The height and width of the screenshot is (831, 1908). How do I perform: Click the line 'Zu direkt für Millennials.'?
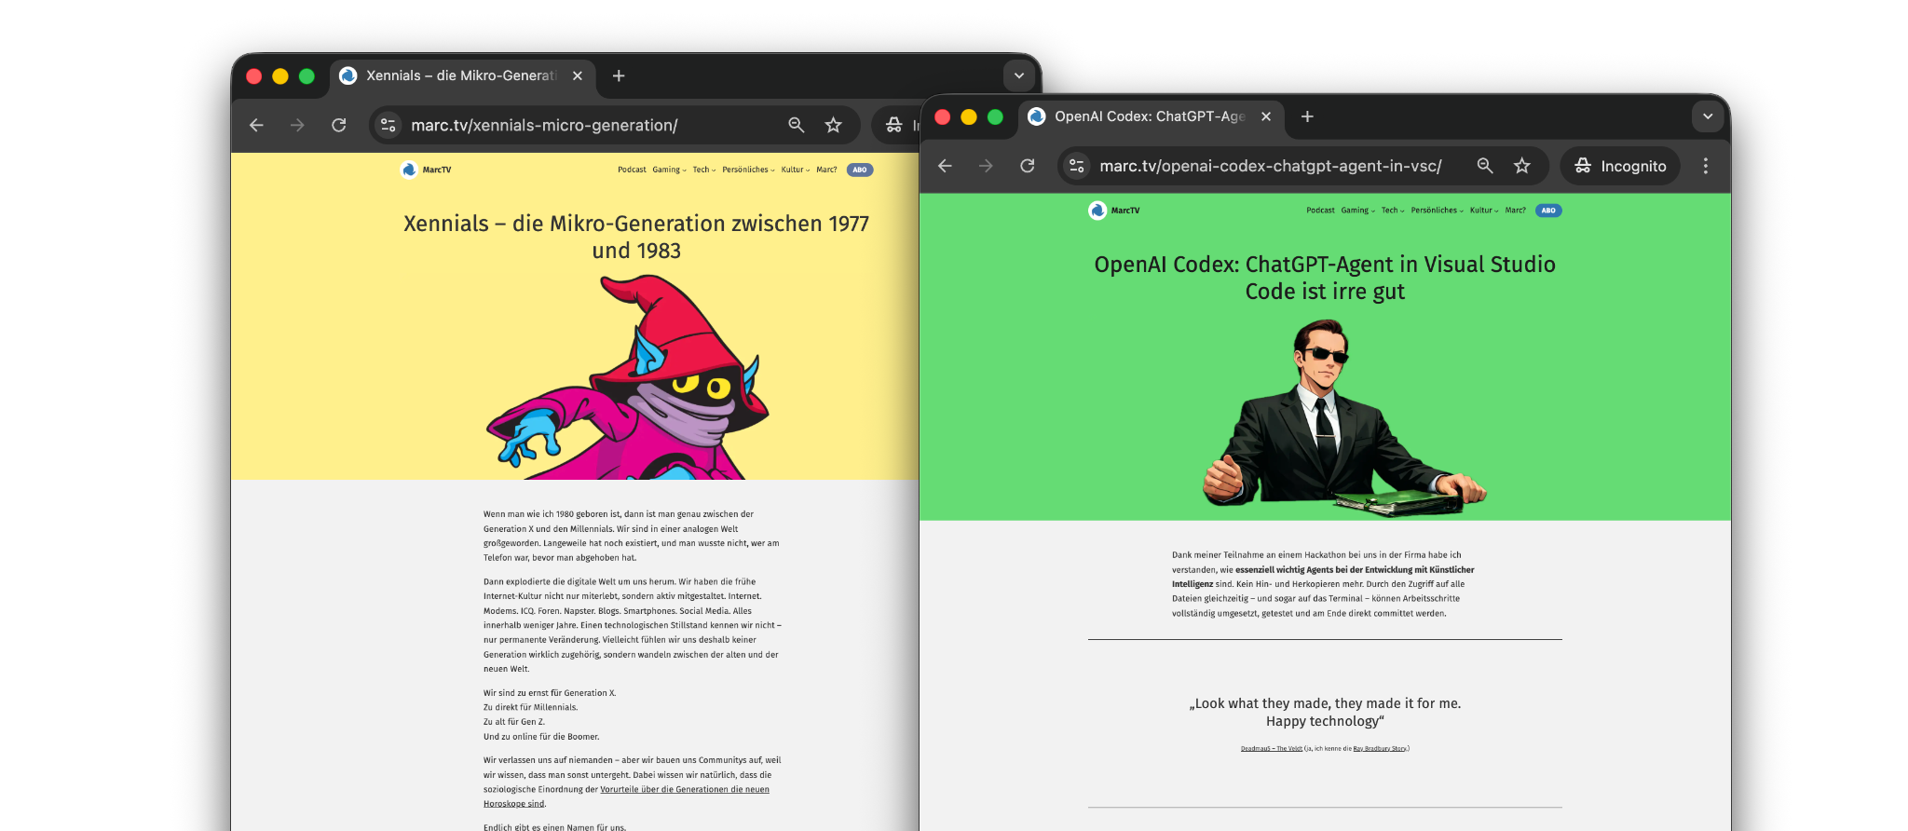point(530,707)
